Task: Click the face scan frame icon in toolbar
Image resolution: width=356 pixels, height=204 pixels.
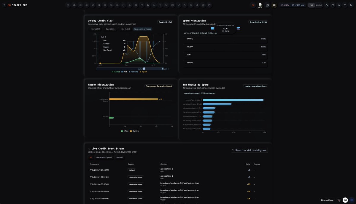Action: coord(179,5)
